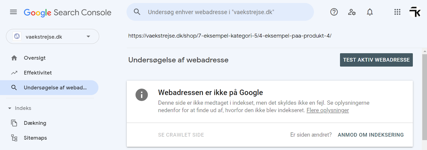Click the Webadressen er ikke på Google title
Image resolution: width=427 pixels, height=150 pixels.
[211, 93]
